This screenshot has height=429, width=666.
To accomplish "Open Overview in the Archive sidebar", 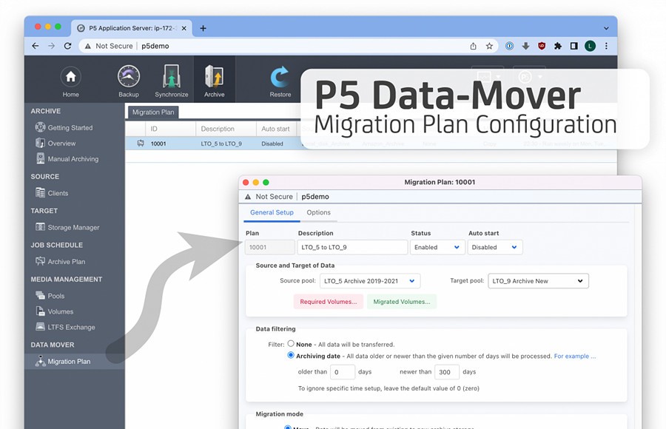I will [55, 143].
